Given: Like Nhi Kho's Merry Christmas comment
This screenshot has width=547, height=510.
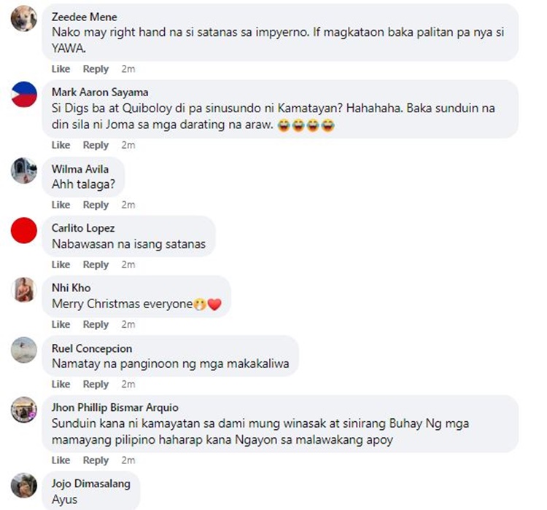Looking at the screenshot, I should tap(61, 324).
